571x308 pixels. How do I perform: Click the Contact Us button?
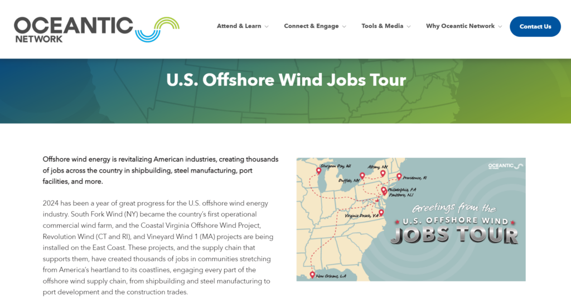point(535,27)
